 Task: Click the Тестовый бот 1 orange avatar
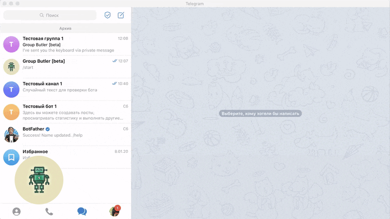(11, 112)
